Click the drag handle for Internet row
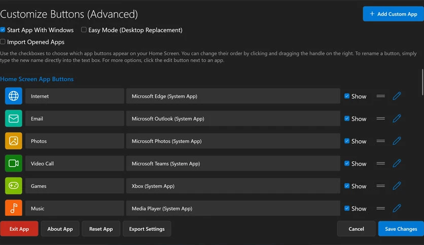This screenshot has height=245, width=424. [380, 96]
